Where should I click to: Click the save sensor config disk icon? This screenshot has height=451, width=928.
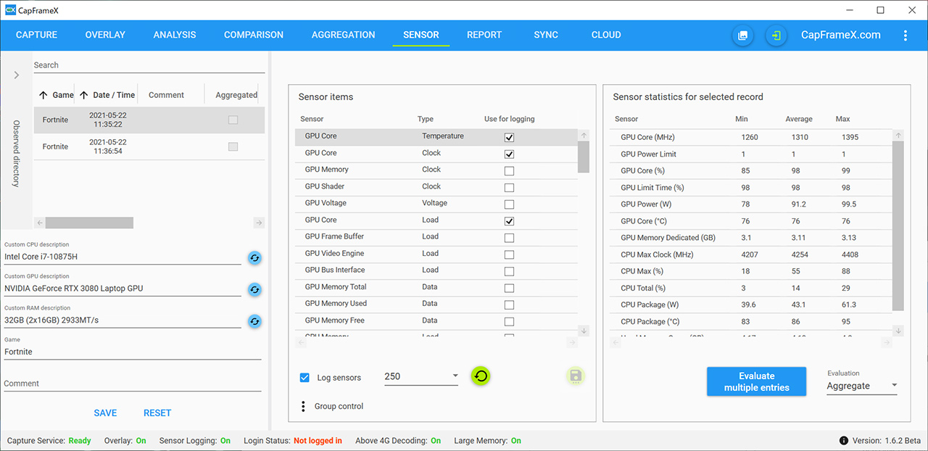pos(576,376)
